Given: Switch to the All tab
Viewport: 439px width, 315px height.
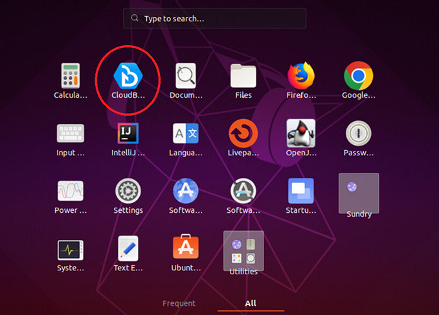Looking at the screenshot, I should 251,303.
